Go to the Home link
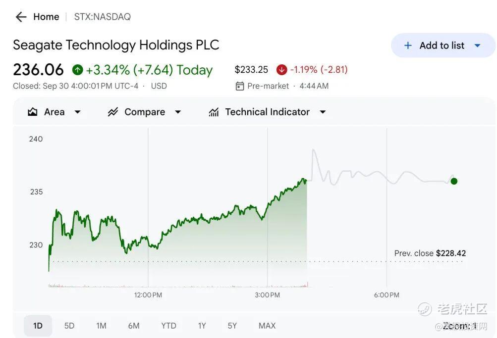Viewport: 497px width, 338px height. point(46,17)
